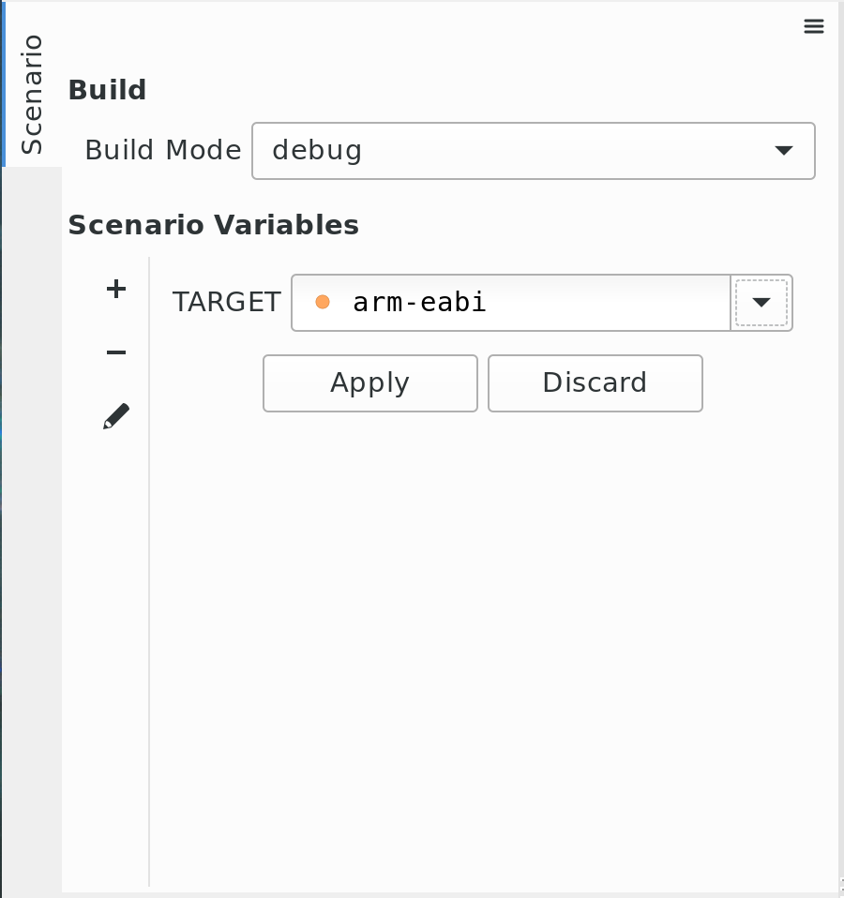The image size is (844, 898).
Task: Open the Build Mode combo box showing debug
Action: pos(534,151)
